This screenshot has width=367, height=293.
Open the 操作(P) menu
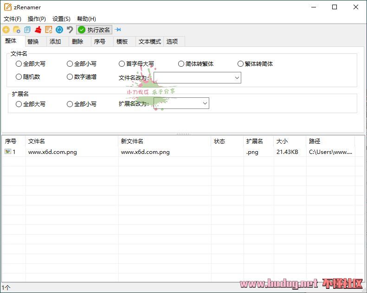click(x=37, y=19)
